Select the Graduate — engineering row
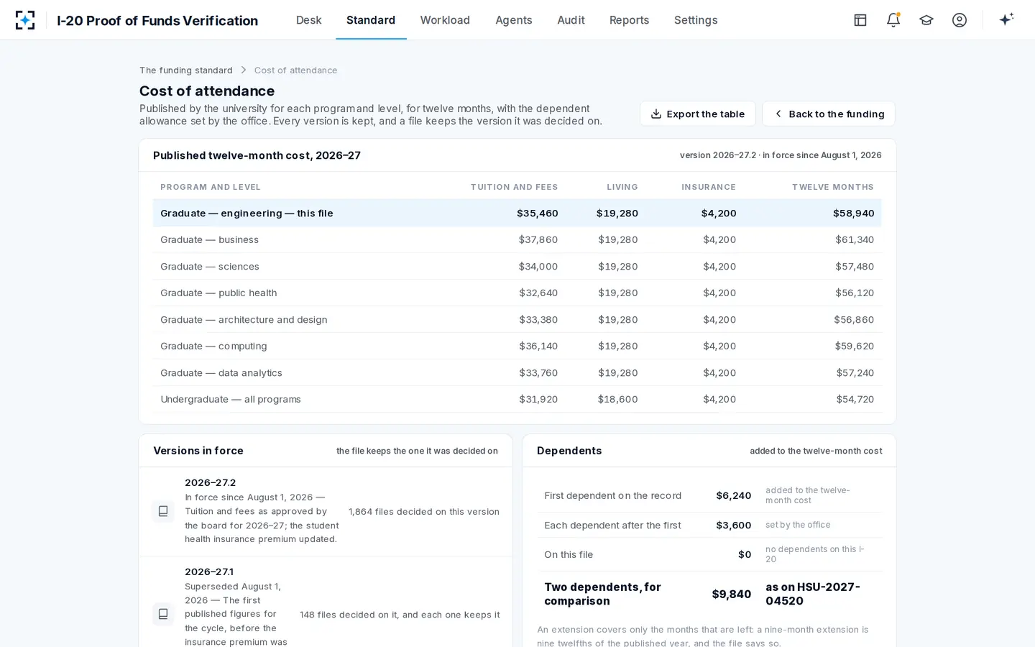This screenshot has width=1035, height=647. tap(517, 214)
